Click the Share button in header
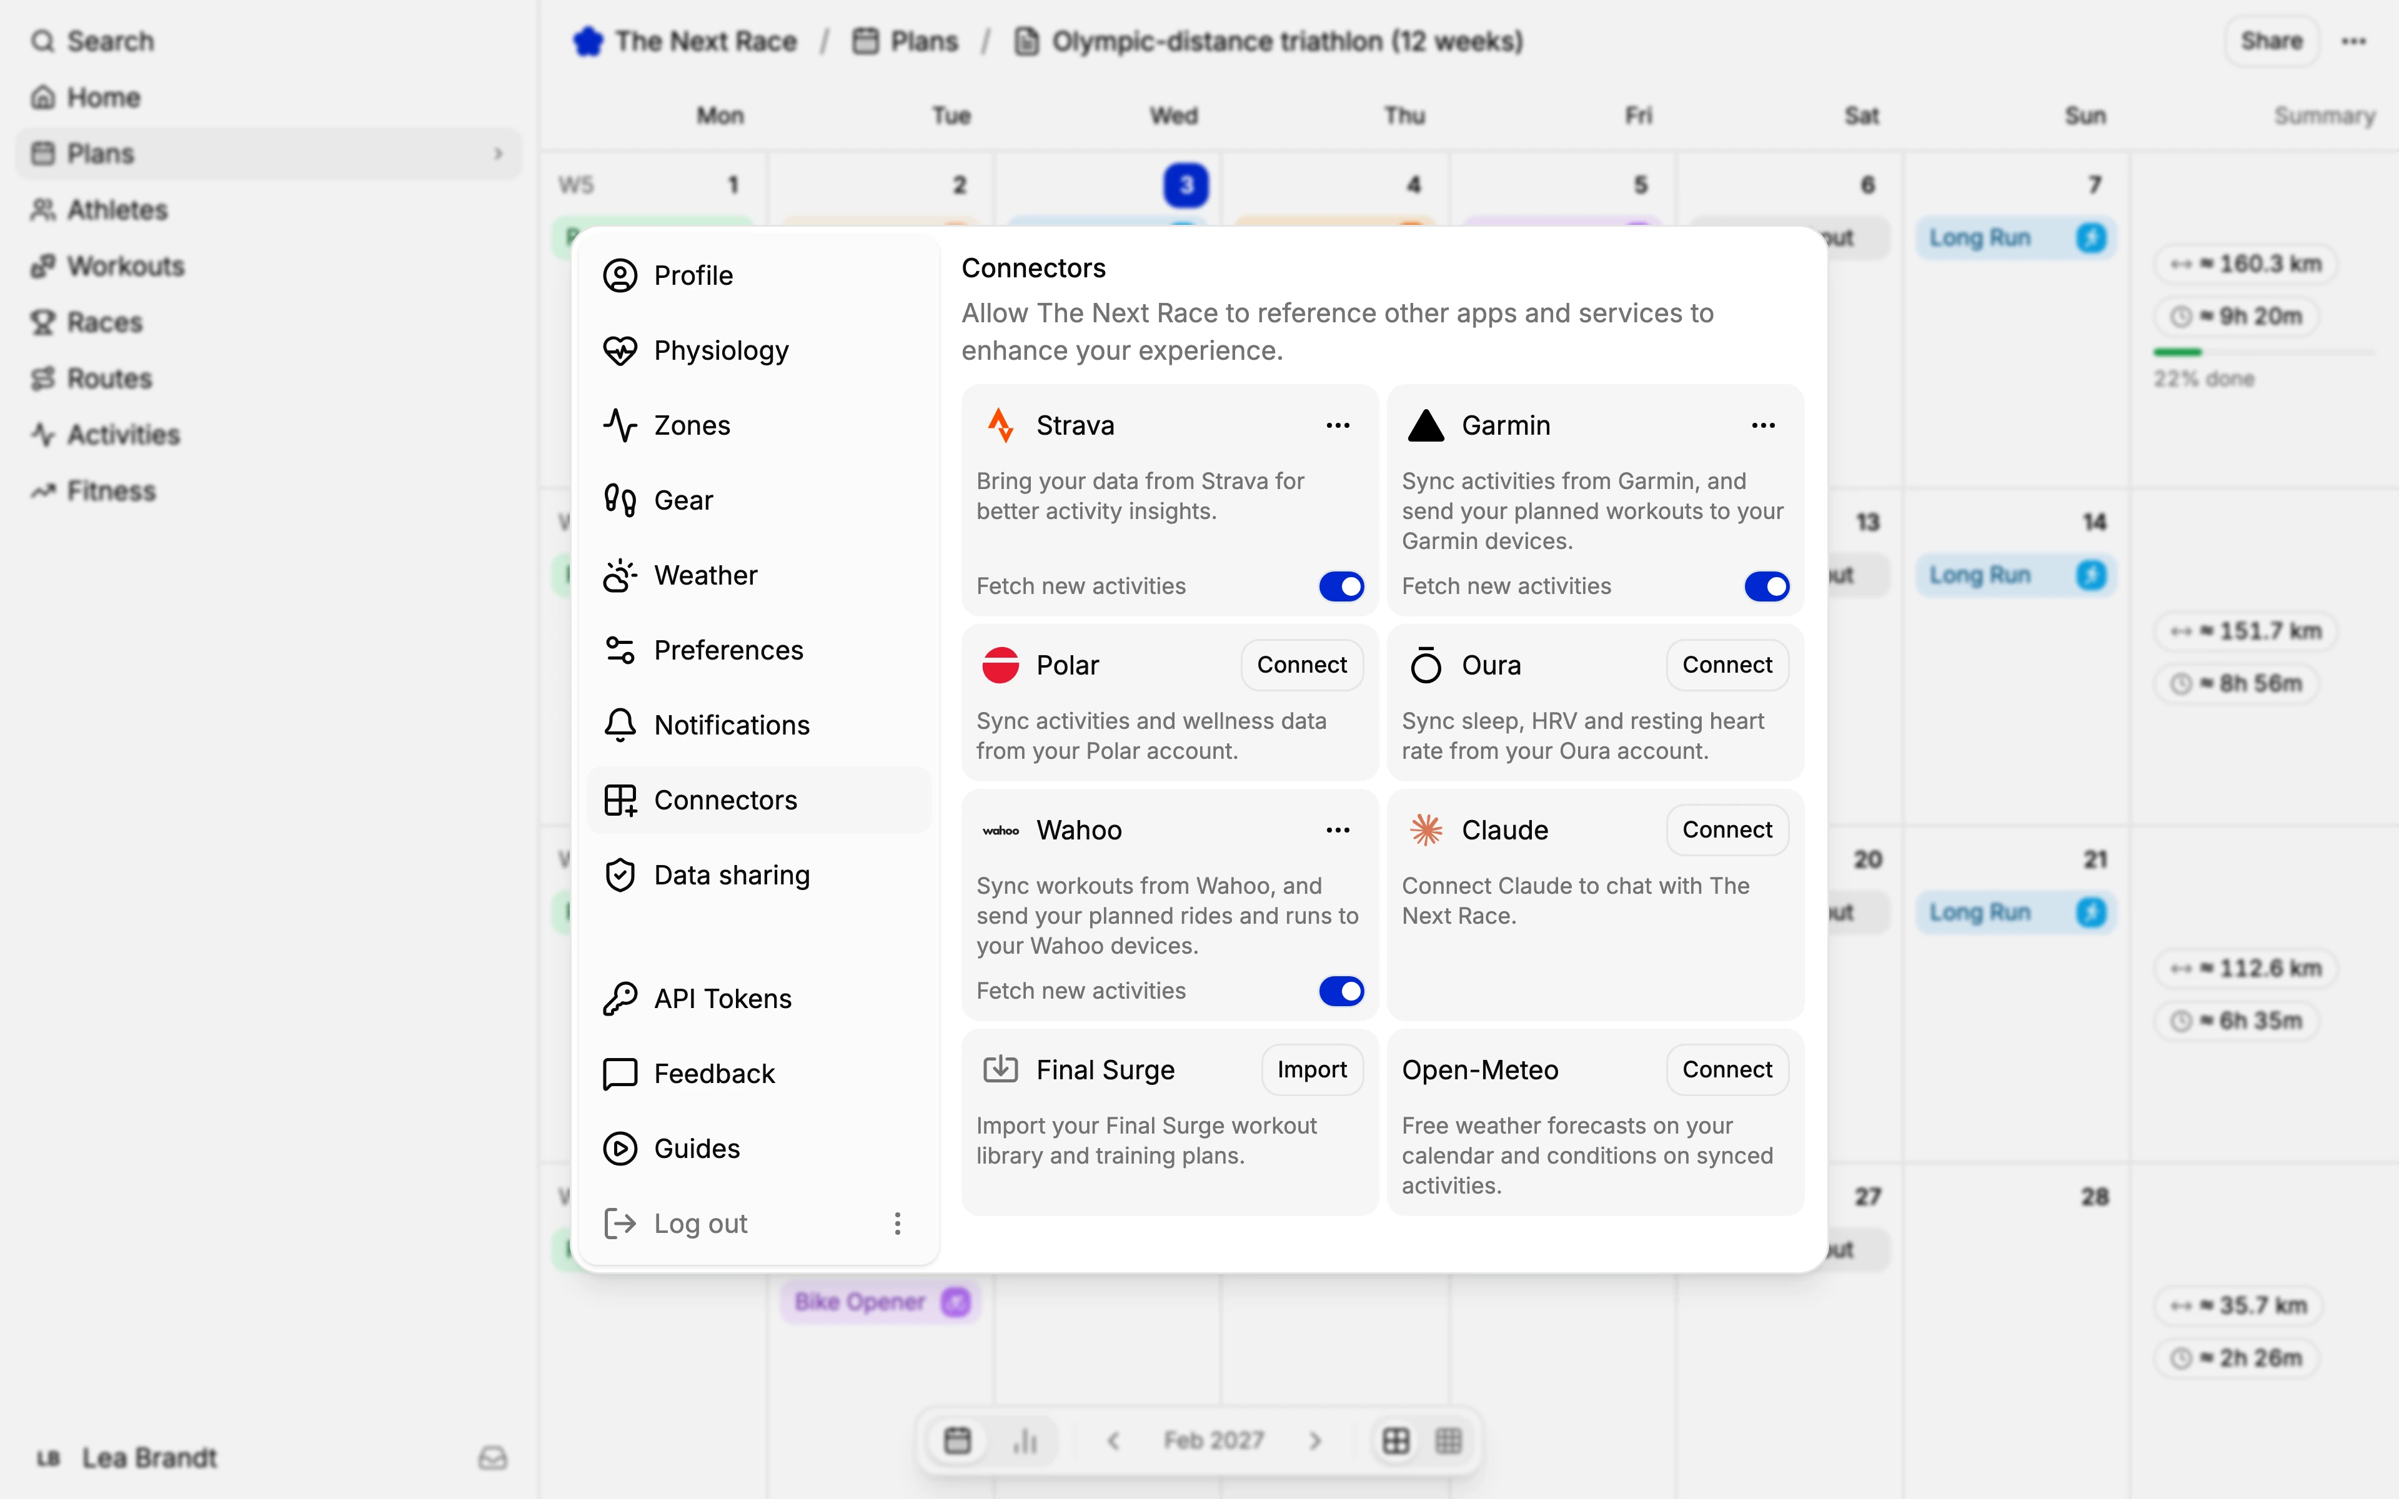The image size is (2399, 1499). pyautogui.click(x=2271, y=42)
